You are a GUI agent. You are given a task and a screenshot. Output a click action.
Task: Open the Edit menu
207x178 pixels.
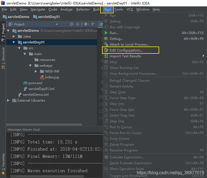click(13, 9)
